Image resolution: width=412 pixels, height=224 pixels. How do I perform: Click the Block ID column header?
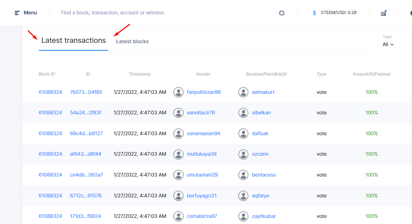(x=47, y=74)
